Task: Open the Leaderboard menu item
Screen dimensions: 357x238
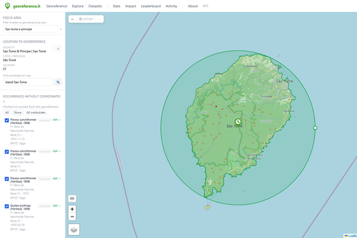Action: click(x=150, y=6)
